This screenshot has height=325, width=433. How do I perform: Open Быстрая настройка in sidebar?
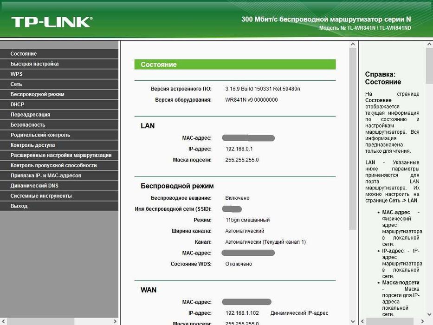pos(59,64)
